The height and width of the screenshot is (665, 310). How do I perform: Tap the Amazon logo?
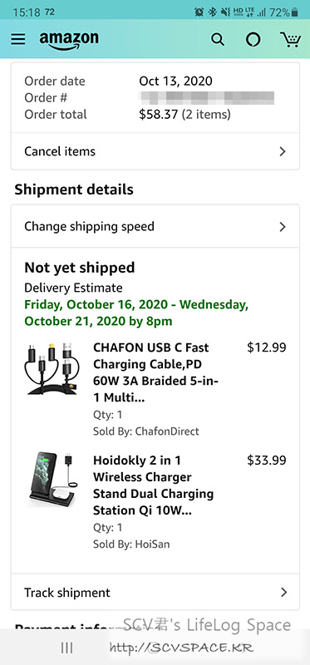click(x=69, y=41)
